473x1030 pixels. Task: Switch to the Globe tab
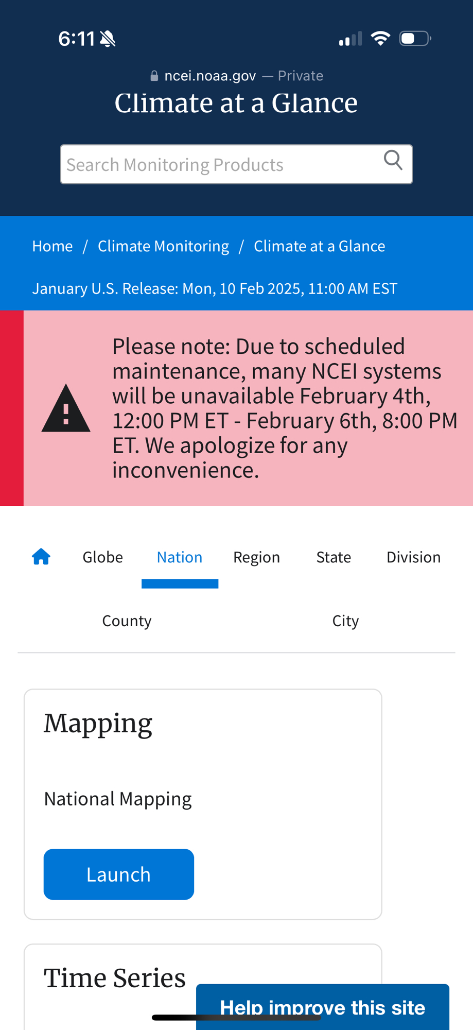[103, 557]
